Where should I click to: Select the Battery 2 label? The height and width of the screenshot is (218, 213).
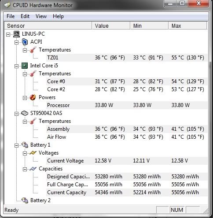click(40, 200)
